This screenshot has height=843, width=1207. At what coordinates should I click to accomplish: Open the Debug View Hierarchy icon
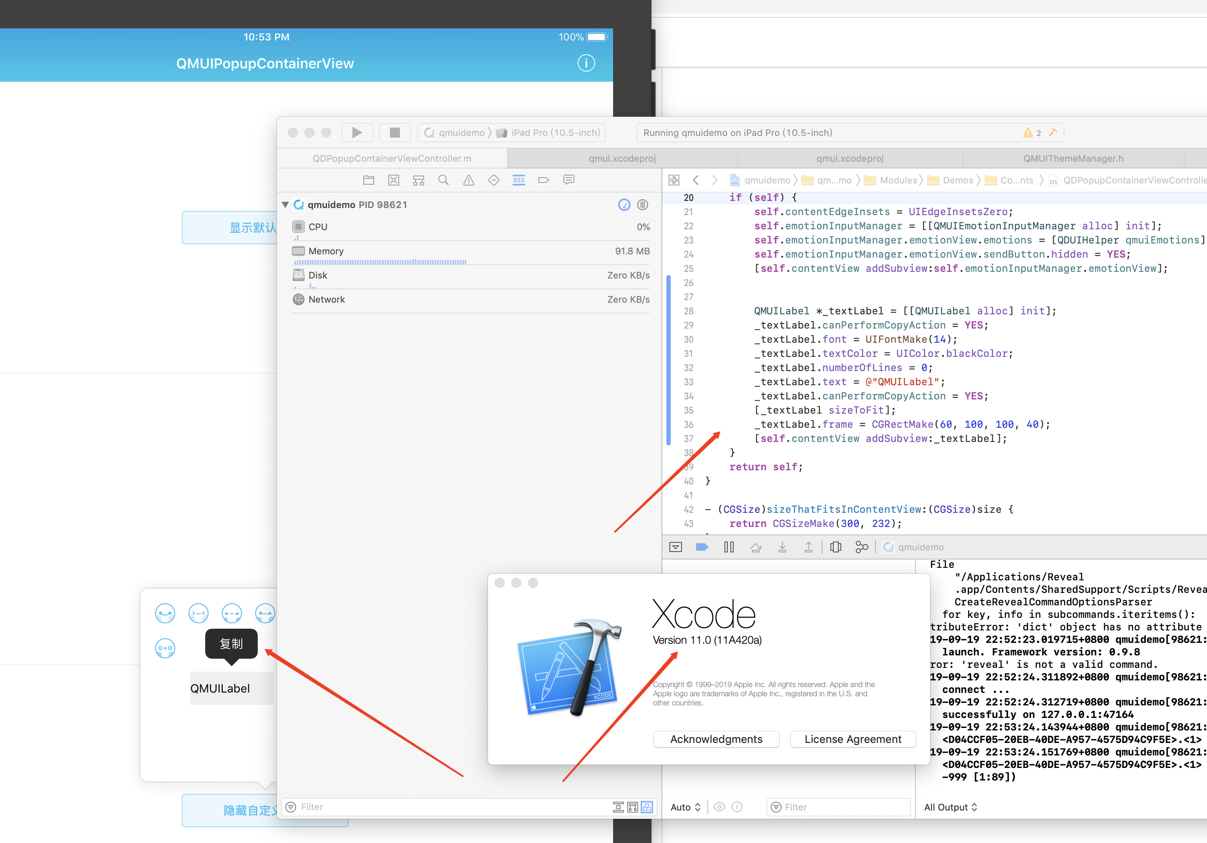tap(835, 547)
